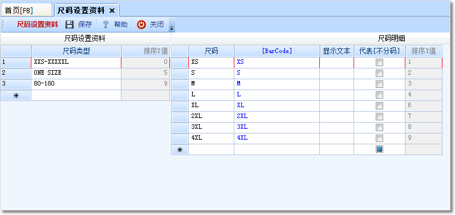Click the floppy disk Save icon

point(70,25)
